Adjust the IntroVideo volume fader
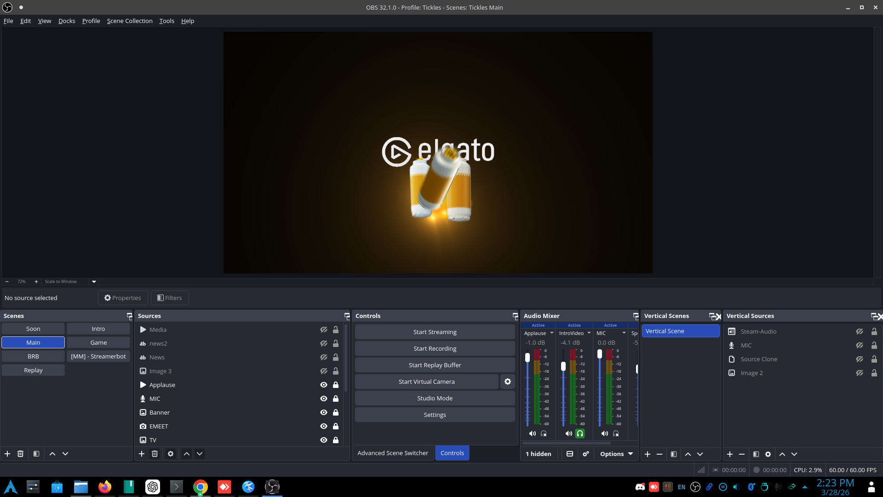Image resolution: width=883 pixels, height=497 pixels. pyautogui.click(x=563, y=366)
